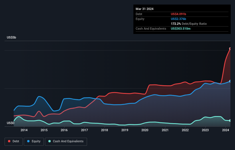Click the teal Cash endpoint marker
Viewport: 235px width, 150px height.
(230, 120)
